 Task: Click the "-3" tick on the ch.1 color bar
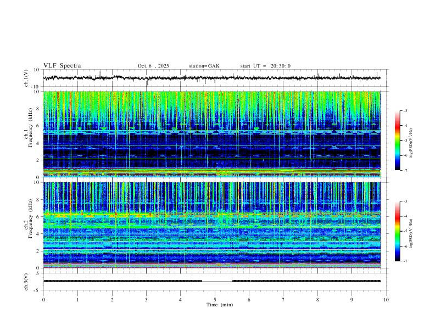pos(405,110)
